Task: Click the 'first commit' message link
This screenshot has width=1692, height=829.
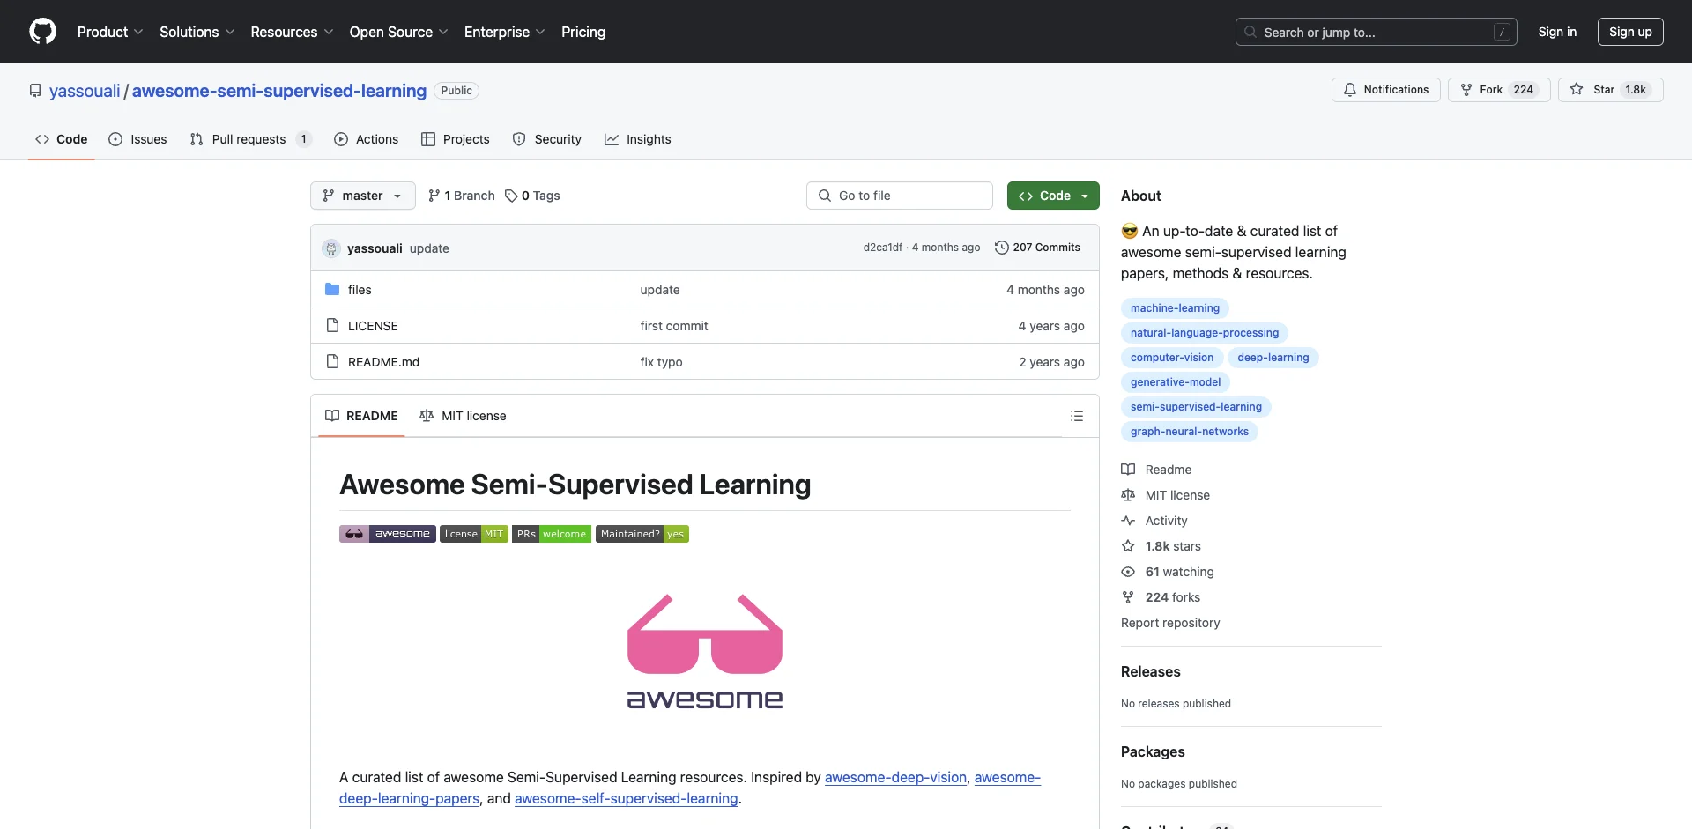Action: pos(674,326)
